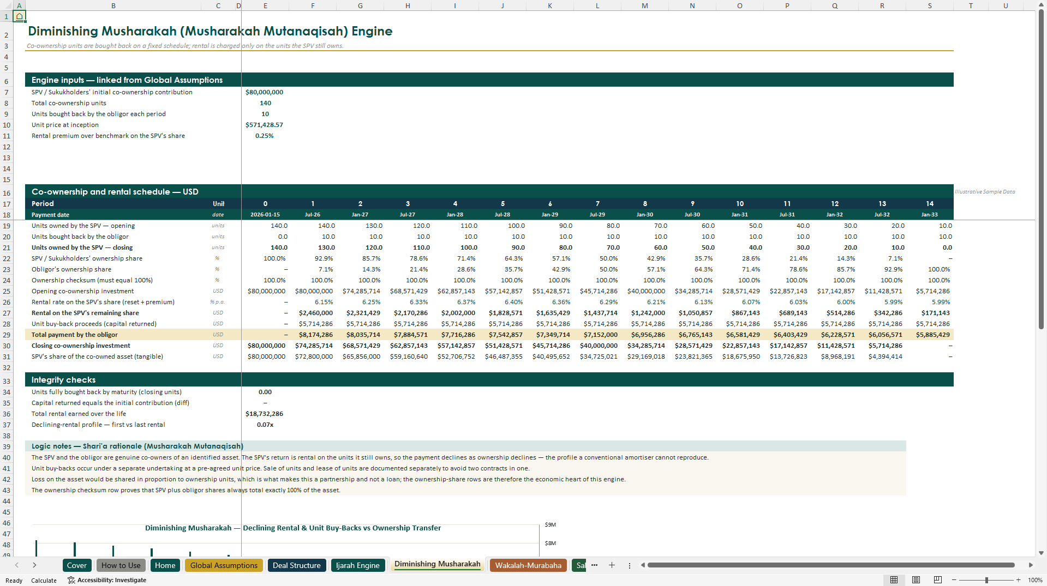Click the home icon in cell A1
This screenshot has height=586, width=1047.
(x=19, y=16)
